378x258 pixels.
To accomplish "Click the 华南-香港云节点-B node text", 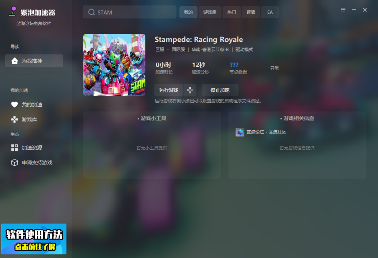I will (210, 50).
